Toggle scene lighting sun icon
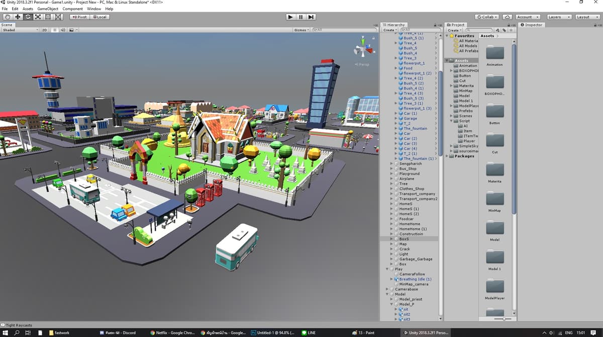603x337 pixels. coord(55,30)
